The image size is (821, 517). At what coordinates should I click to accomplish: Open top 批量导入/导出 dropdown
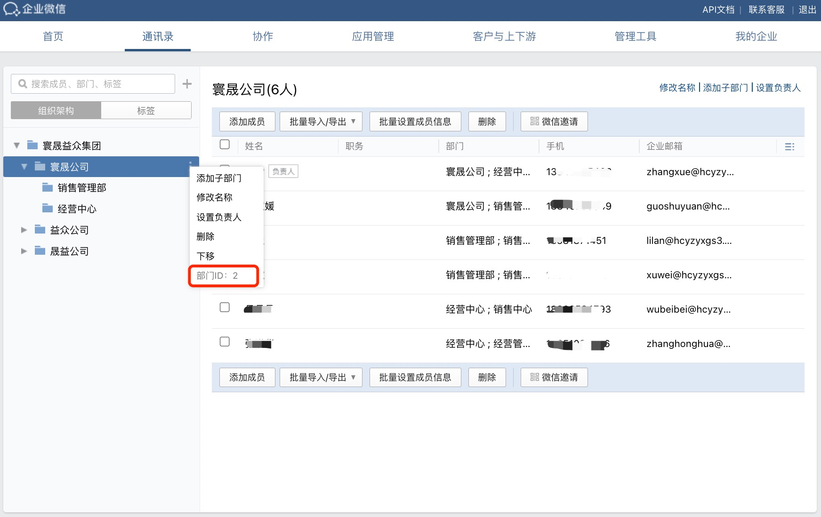321,121
